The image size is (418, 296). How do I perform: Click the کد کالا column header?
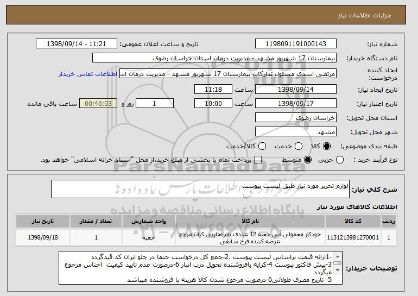pos(353,222)
